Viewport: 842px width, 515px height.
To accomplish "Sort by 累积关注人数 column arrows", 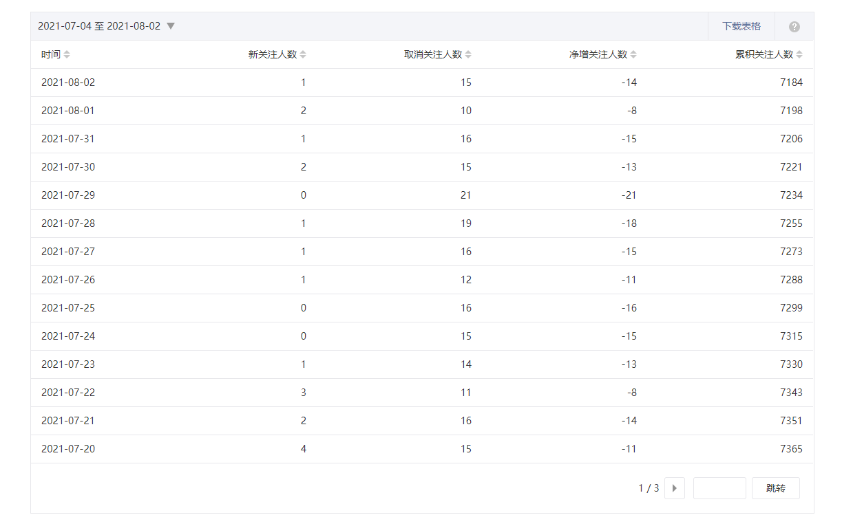I will click(x=799, y=54).
